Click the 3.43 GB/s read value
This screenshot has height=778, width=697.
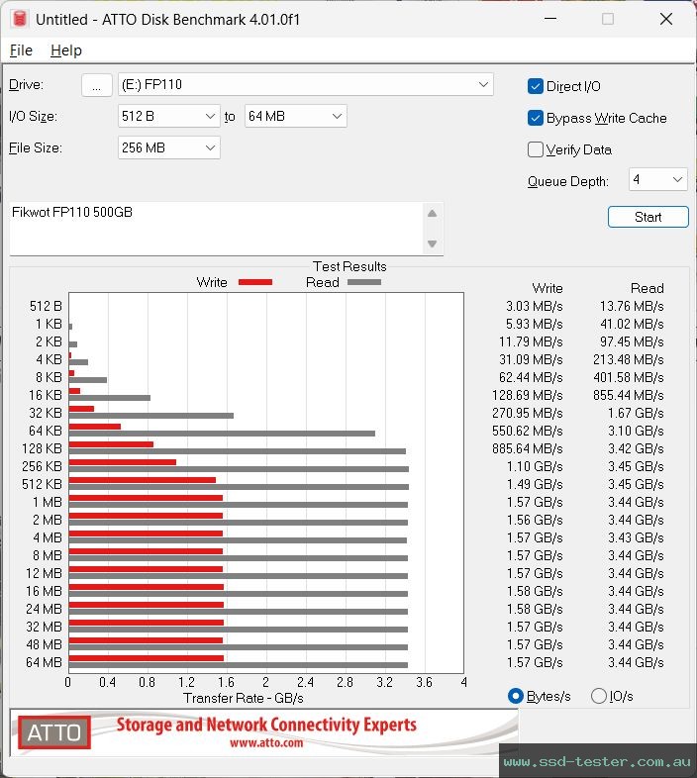[636, 537]
